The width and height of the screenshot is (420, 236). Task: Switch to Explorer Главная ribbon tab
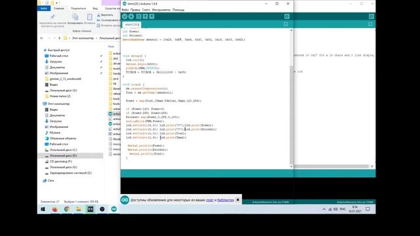(59, 9)
